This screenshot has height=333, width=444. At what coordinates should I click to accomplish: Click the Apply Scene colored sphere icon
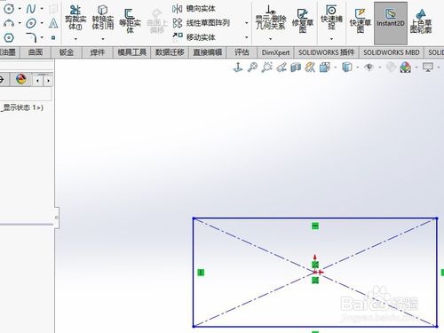click(406, 67)
